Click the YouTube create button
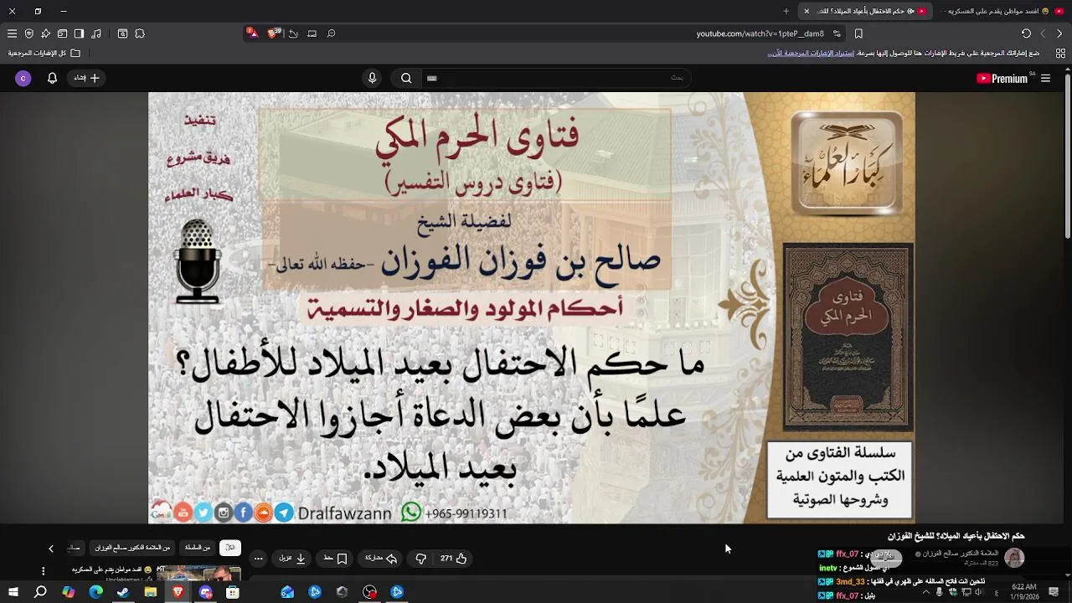Viewport: 1072px width, 603px height. [87, 78]
